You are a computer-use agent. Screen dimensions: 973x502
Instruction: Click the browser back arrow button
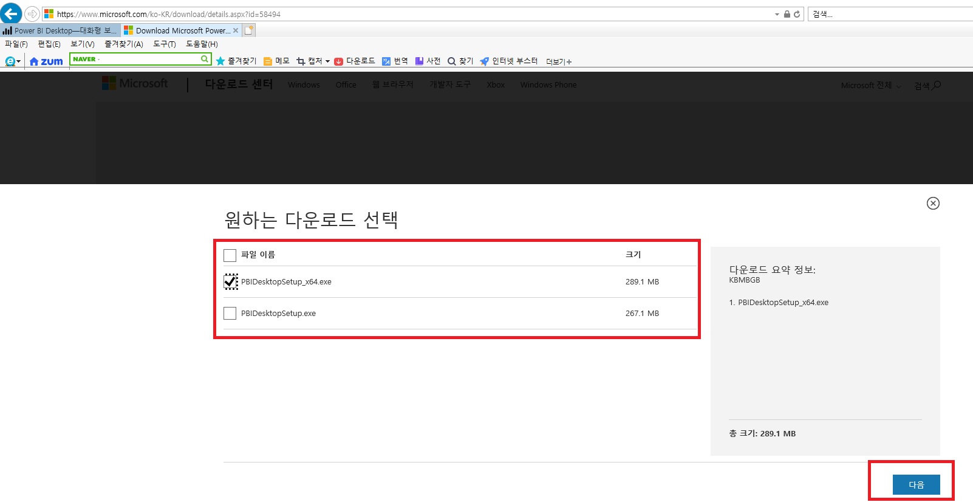(11, 13)
